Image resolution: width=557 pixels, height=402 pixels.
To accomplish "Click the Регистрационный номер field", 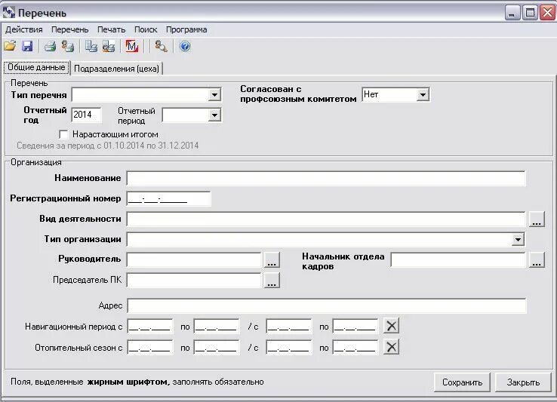I will [x=168, y=199].
